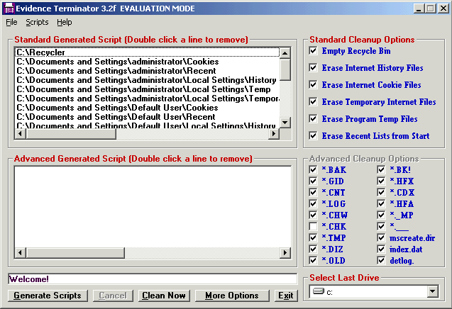Click the Standard script horizontal scrollbar thumb

(71, 134)
